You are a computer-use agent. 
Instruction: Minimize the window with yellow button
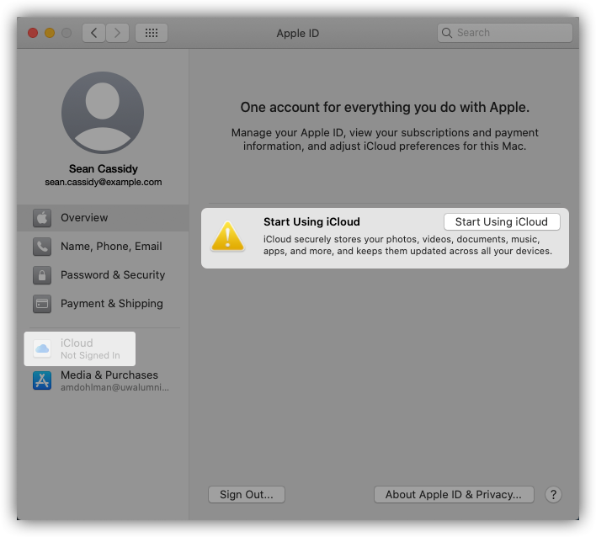(50, 33)
